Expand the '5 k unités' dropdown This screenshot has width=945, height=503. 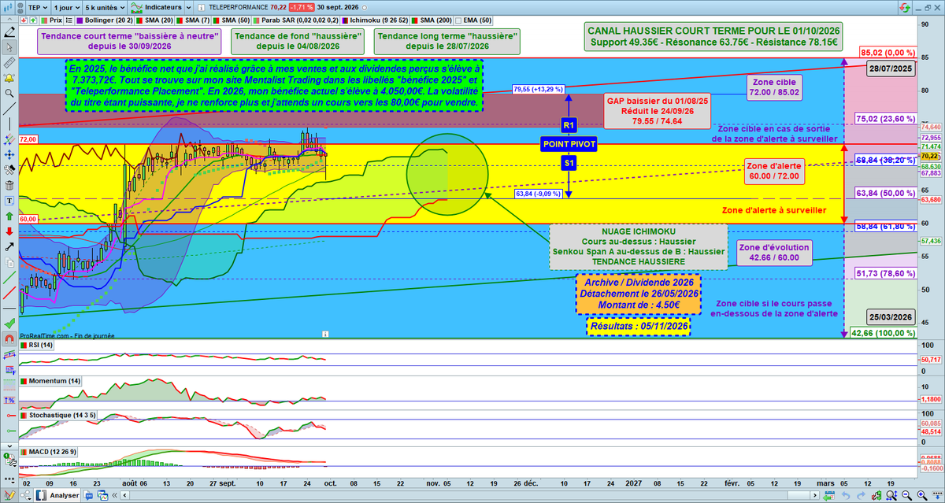coord(106,8)
